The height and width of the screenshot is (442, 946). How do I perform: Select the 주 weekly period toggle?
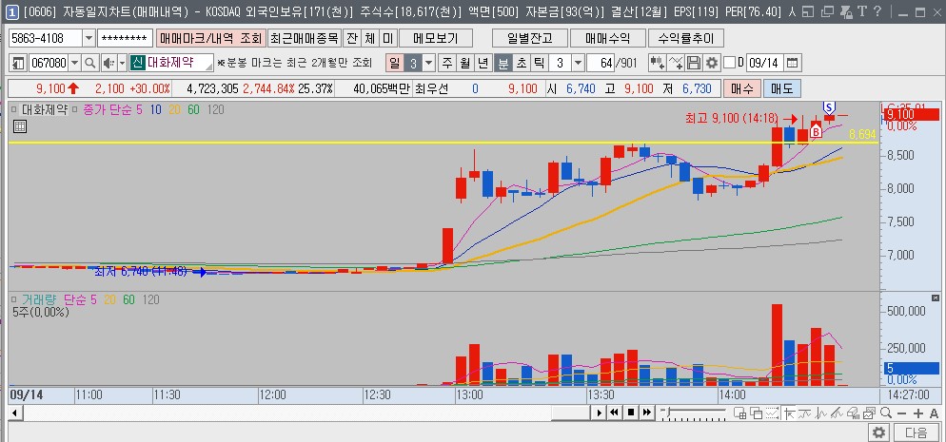coord(447,63)
